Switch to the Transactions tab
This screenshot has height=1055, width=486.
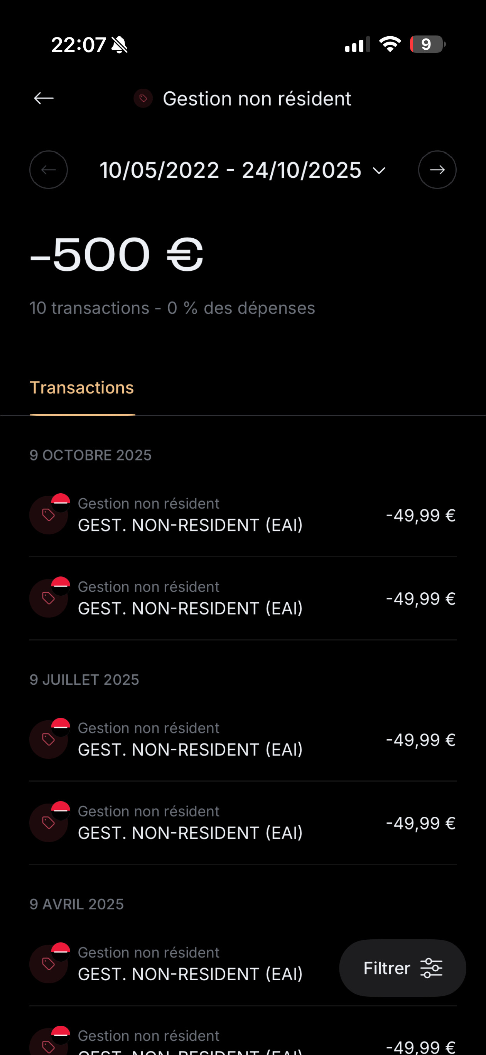pyautogui.click(x=82, y=388)
